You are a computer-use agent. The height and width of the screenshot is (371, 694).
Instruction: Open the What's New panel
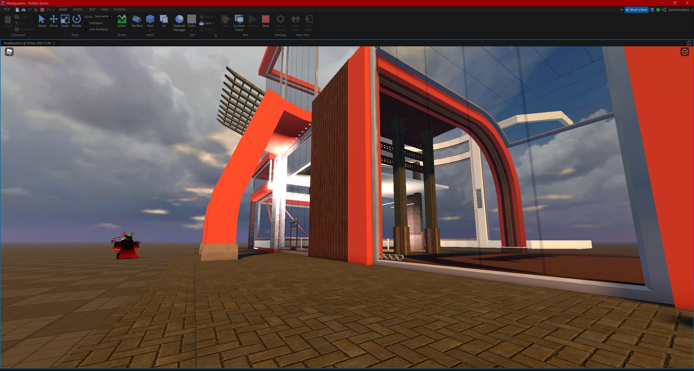pyautogui.click(x=636, y=10)
